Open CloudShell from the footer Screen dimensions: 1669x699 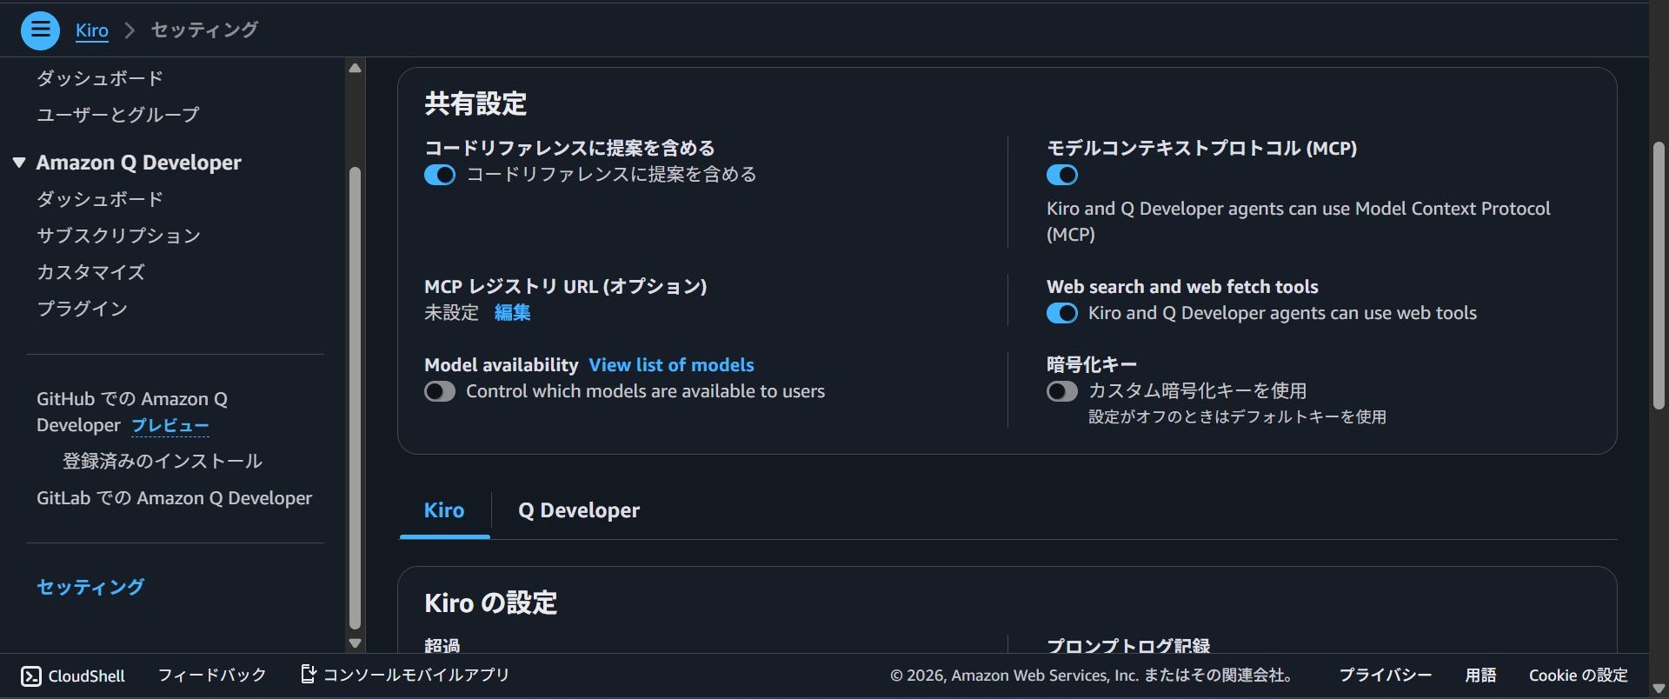tap(73, 676)
